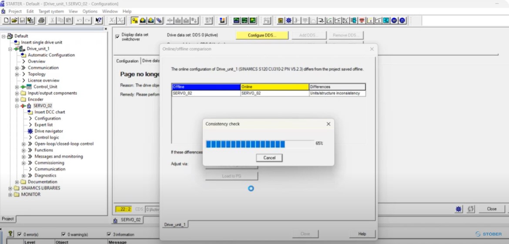
Task: Click the first green trace monitor icon
Action: [237, 20]
